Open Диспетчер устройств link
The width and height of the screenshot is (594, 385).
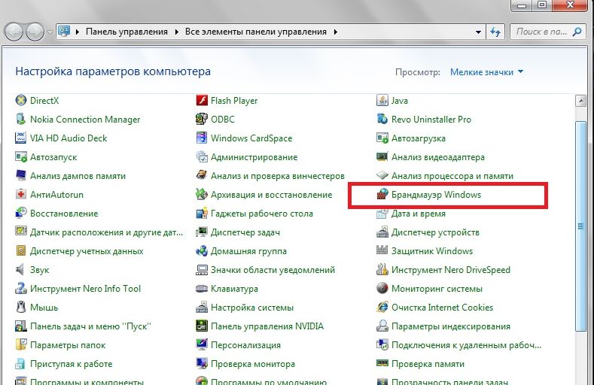pyautogui.click(x=435, y=232)
